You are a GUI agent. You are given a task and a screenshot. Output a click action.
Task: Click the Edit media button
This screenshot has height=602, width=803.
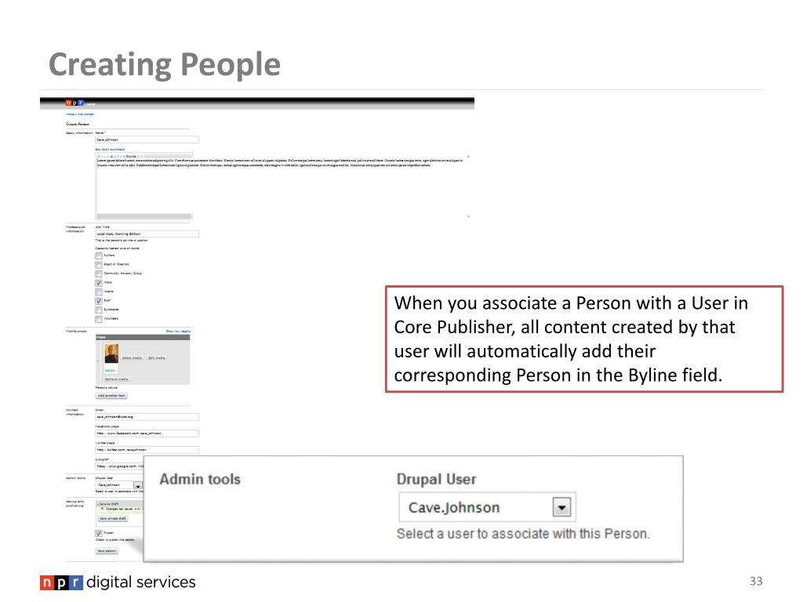[157, 357]
